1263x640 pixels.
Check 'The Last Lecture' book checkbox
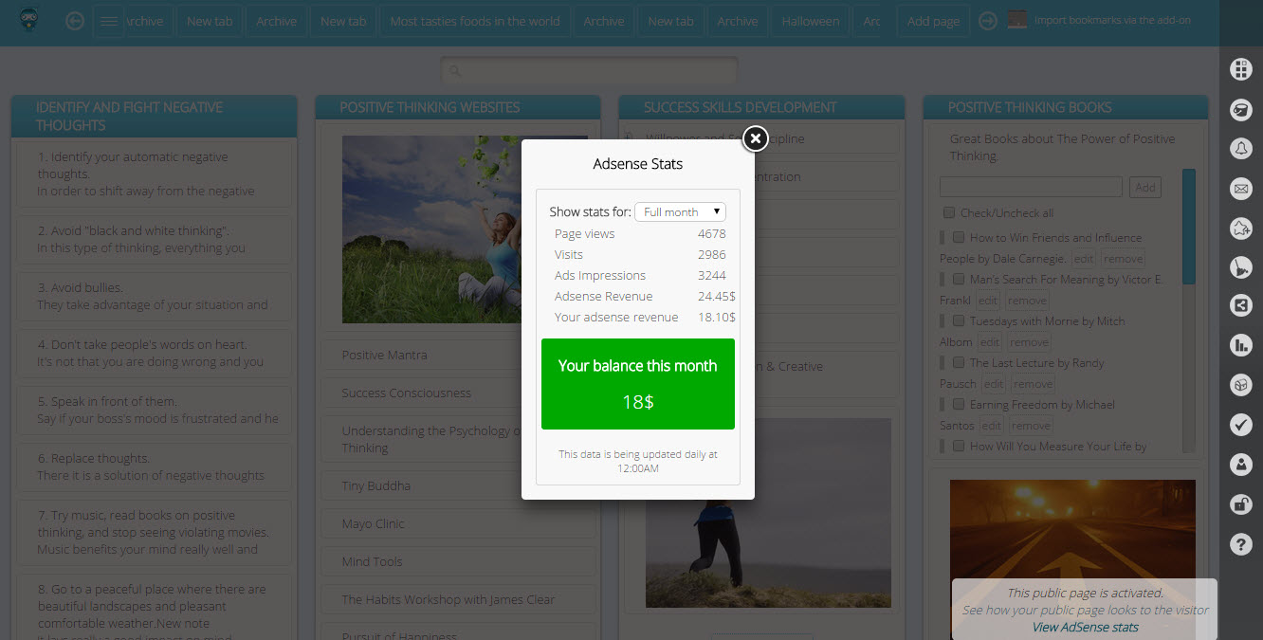959,363
